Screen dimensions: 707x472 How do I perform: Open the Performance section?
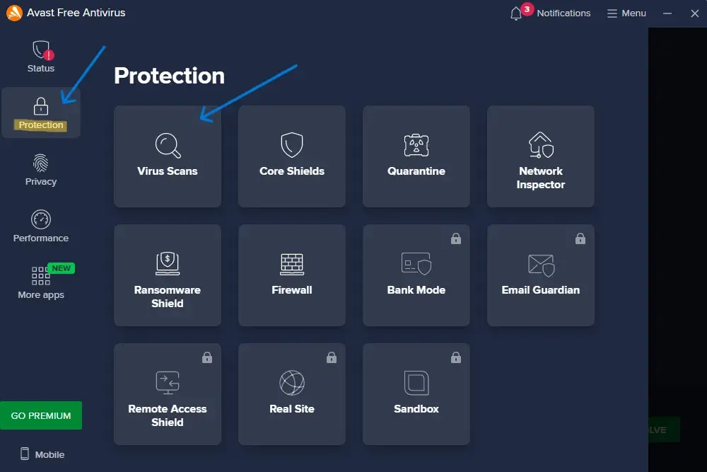tap(41, 226)
